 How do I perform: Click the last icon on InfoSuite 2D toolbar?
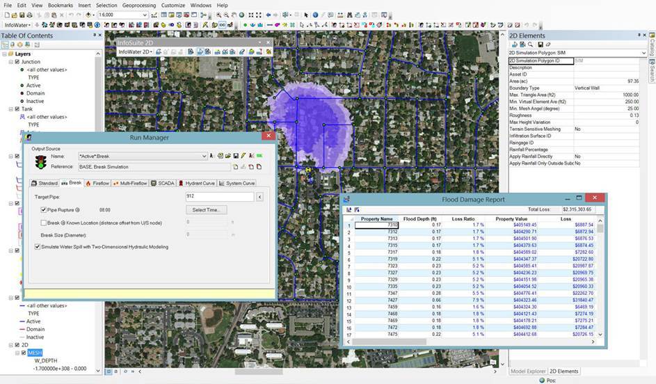pyautogui.click(x=269, y=52)
